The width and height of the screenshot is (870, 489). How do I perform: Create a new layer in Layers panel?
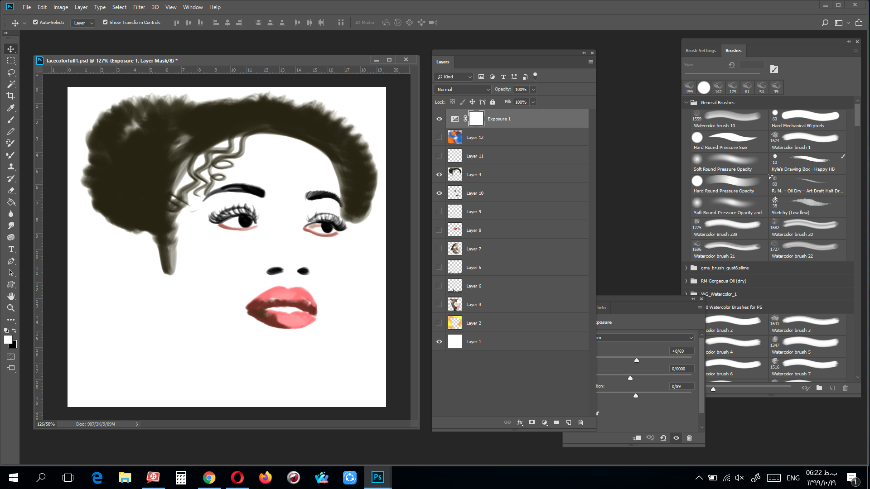tap(569, 422)
